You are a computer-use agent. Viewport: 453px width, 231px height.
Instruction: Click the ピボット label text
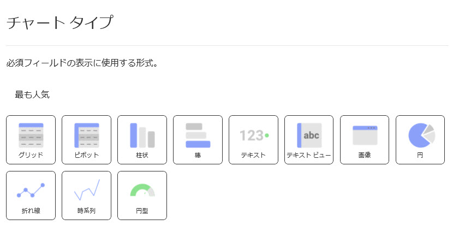[86, 155]
